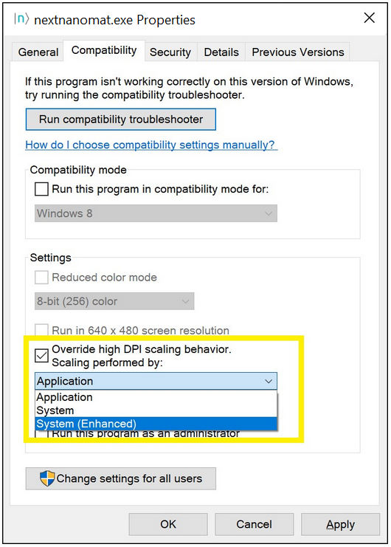Close the Properties dialog window
Screen dimensions: 391x547
point(370,18)
